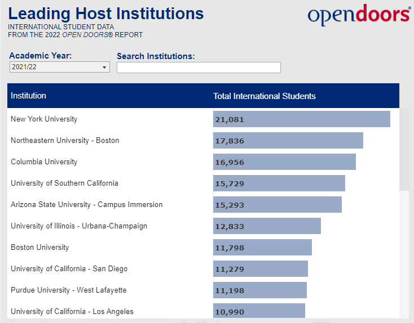Focus the Search Institutions text field
Screen dimensions: 414x323
(199, 68)
